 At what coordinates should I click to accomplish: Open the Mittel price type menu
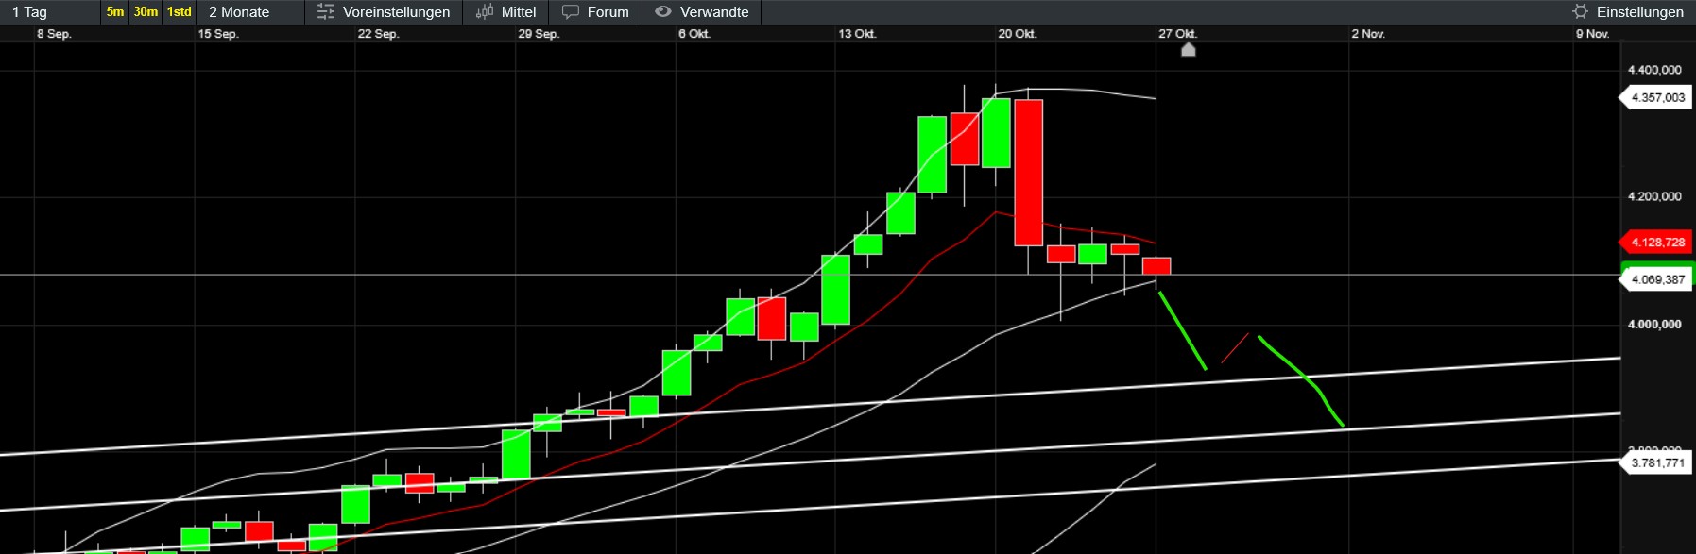point(519,12)
